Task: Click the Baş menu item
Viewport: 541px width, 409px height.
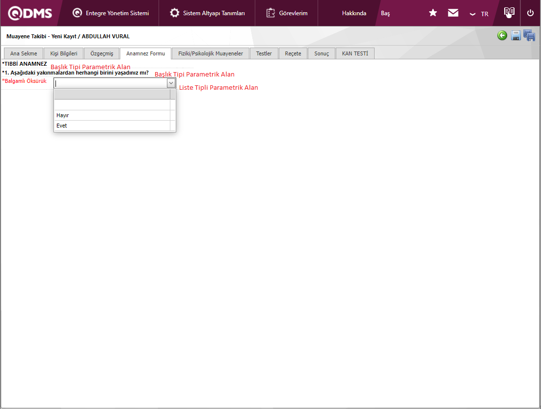Action: pyautogui.click(x=385, y=13)
